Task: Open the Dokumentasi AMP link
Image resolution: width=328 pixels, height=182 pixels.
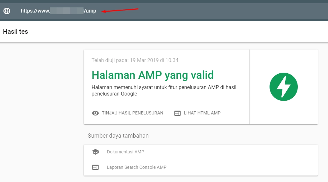Action: tap(126, 152)
